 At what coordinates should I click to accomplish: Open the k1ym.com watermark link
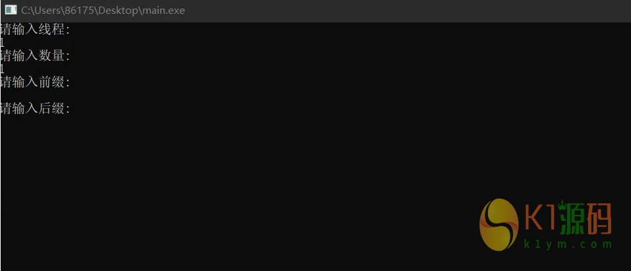tap(568, 245)
